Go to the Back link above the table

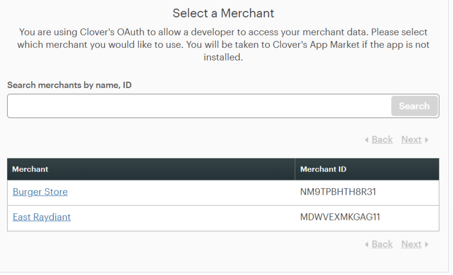coord(382,140)
